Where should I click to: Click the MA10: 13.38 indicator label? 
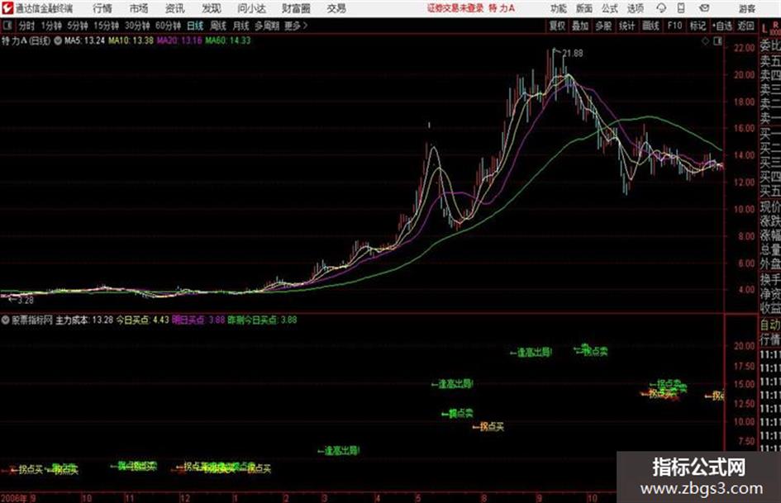tap(131, 40)
